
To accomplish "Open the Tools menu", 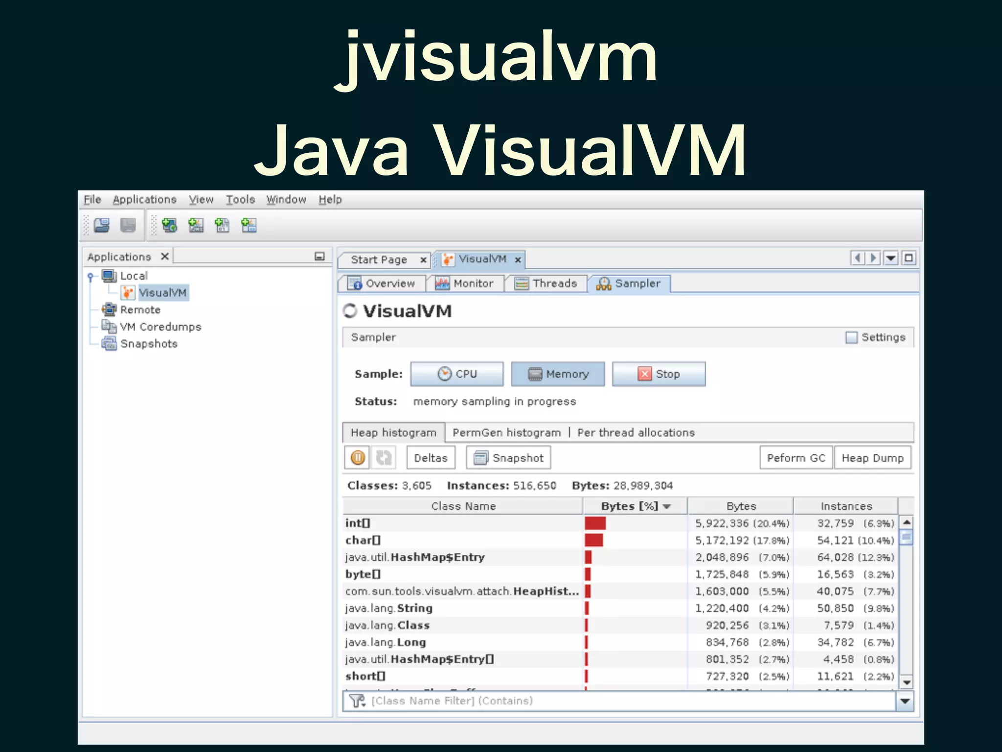I will (x=240, y=200).
